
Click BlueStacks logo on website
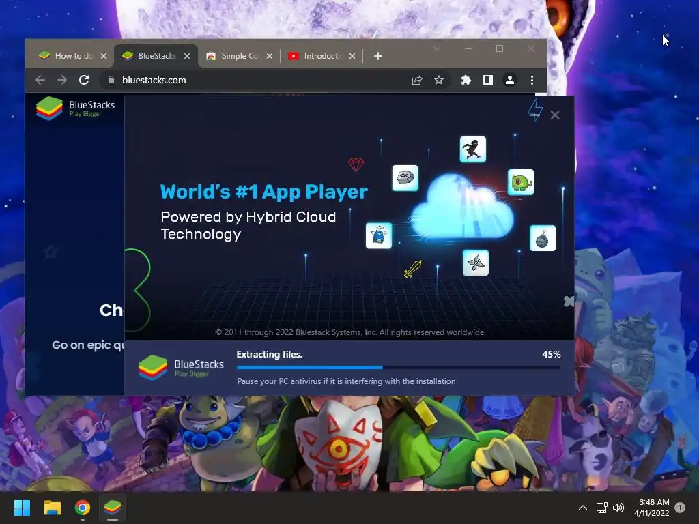coord(75,108)
